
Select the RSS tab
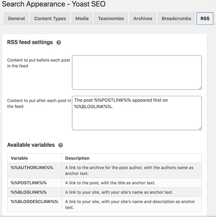click(x=205, y=18)
